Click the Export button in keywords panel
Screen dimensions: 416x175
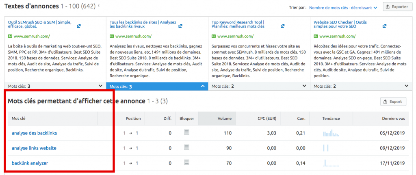click(393, 102)
